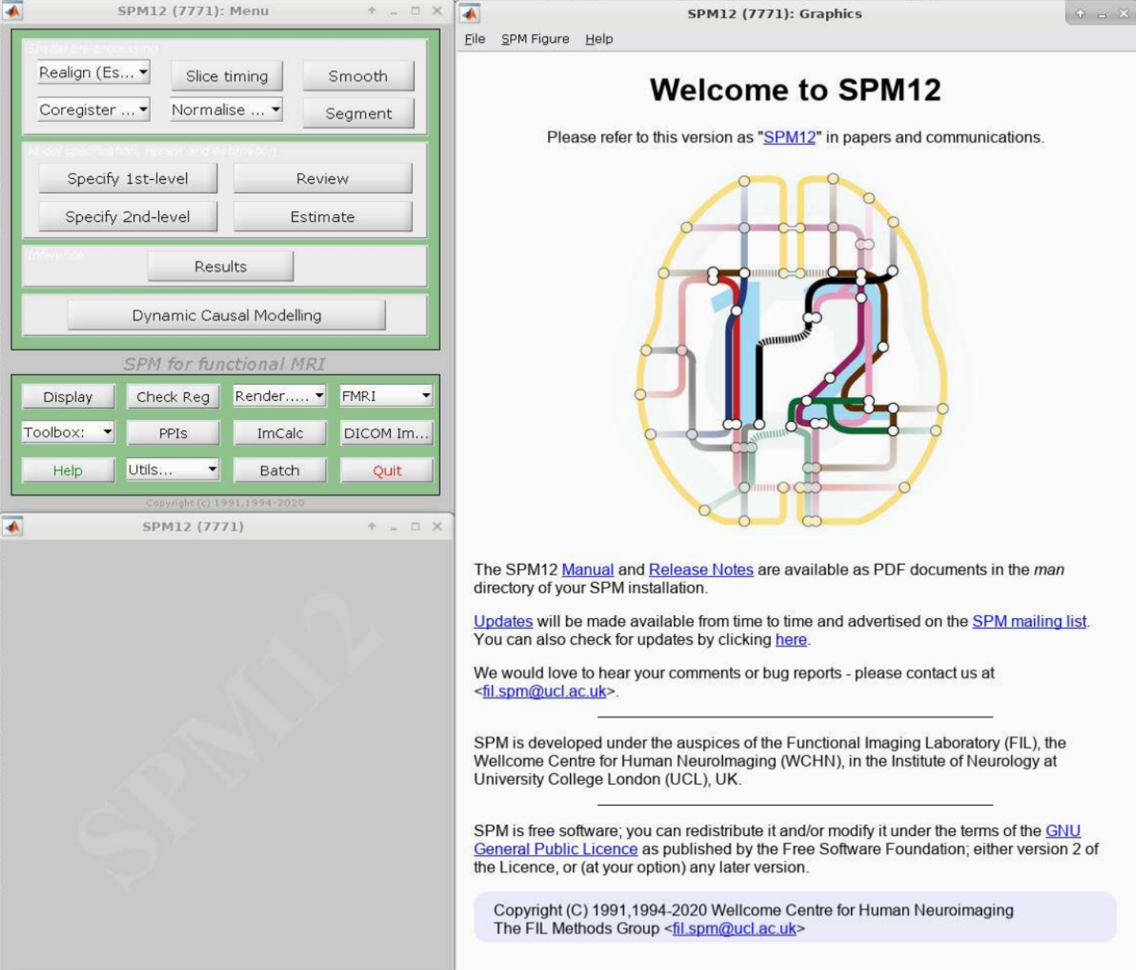This screenshot has width=1136, height=970.
Task: Open the Coregister dropdown menu
Action: coord(93,110)
